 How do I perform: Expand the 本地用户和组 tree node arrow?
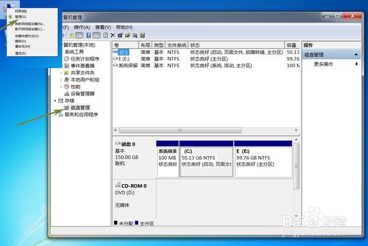(61, 80)
